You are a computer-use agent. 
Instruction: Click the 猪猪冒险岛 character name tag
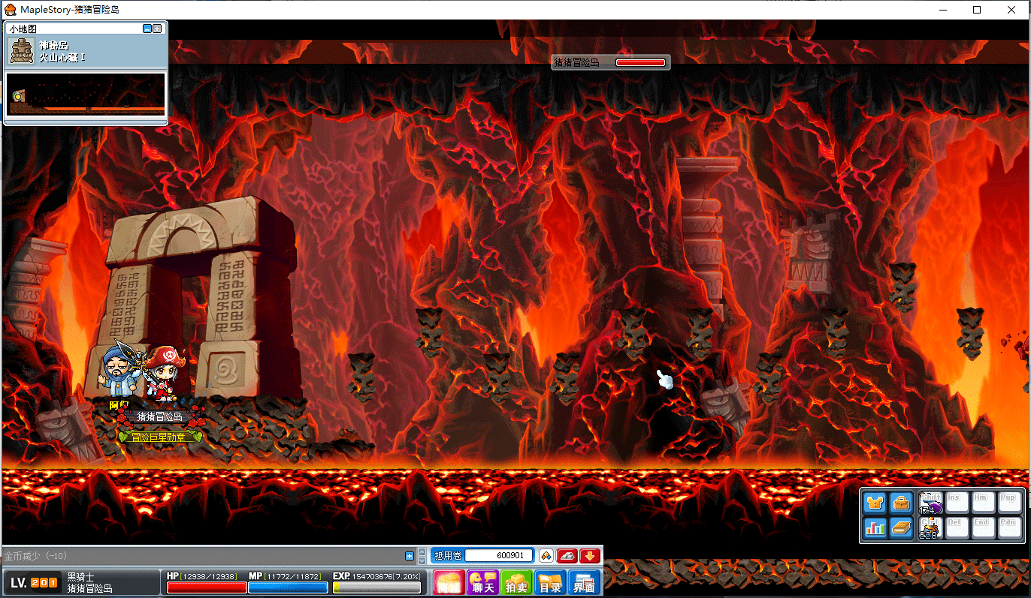[160, 416]
